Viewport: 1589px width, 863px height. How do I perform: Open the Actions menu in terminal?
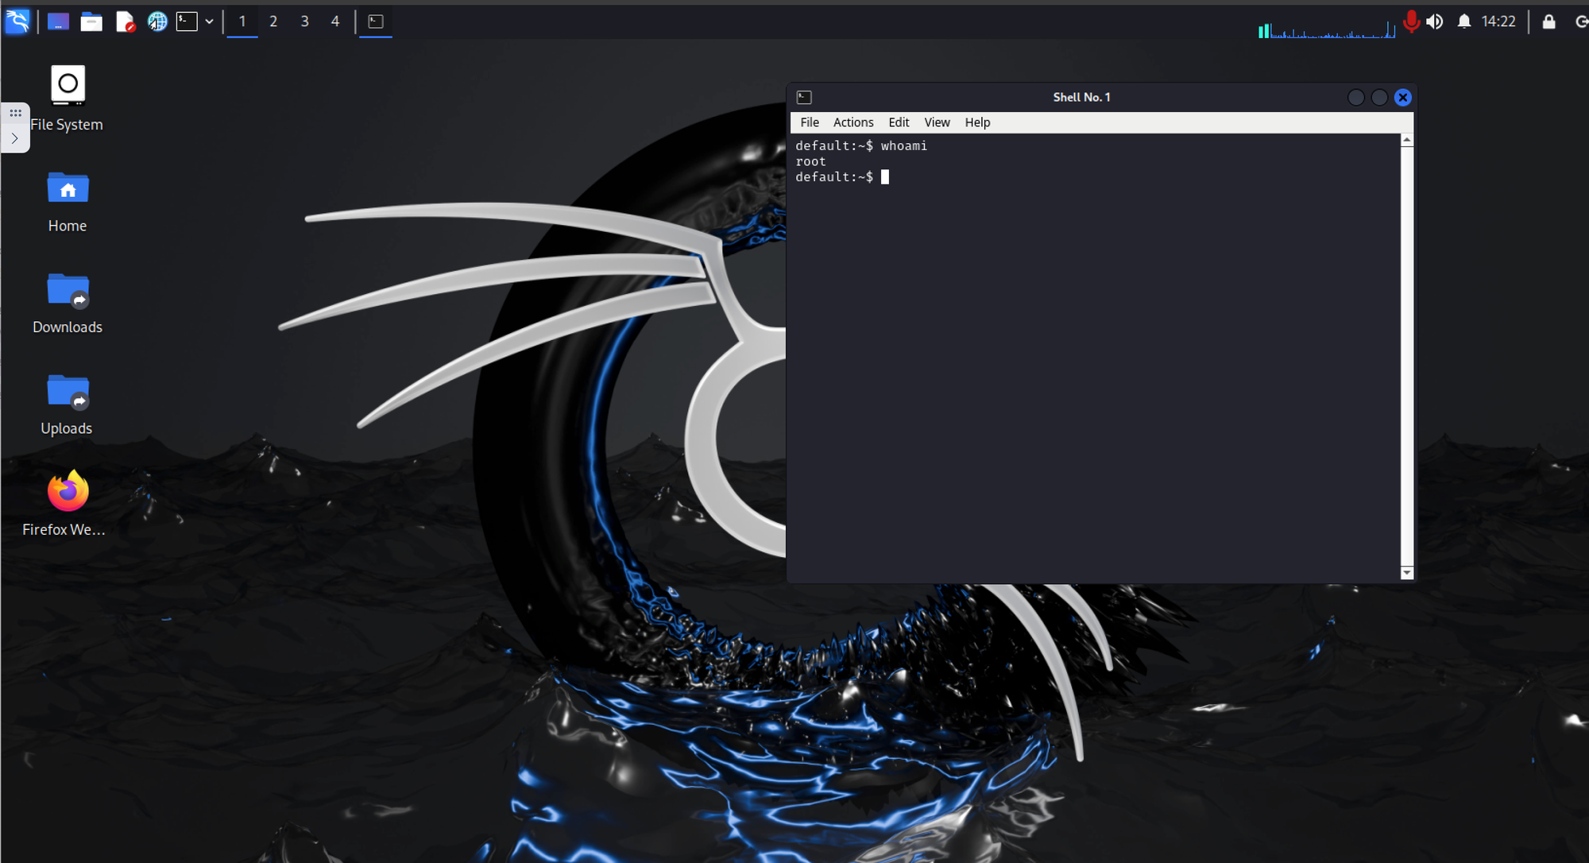click(x=852, y=122)
